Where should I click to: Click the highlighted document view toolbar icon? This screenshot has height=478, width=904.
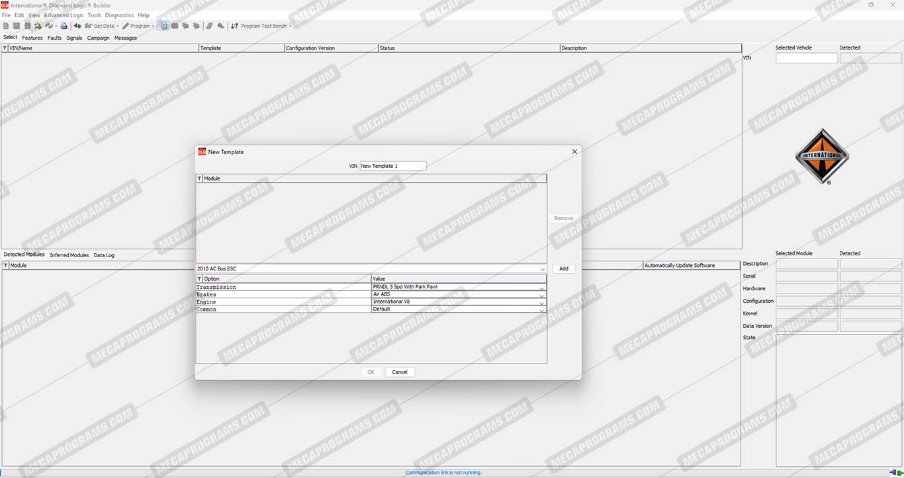point(164,26)
